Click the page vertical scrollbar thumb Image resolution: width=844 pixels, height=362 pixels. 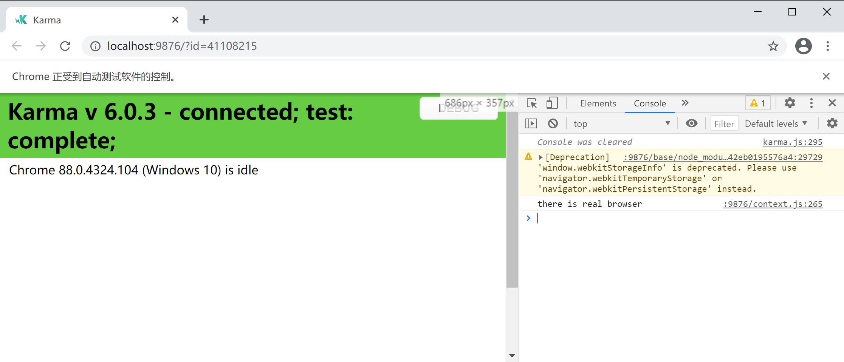[x=512, y=200]
